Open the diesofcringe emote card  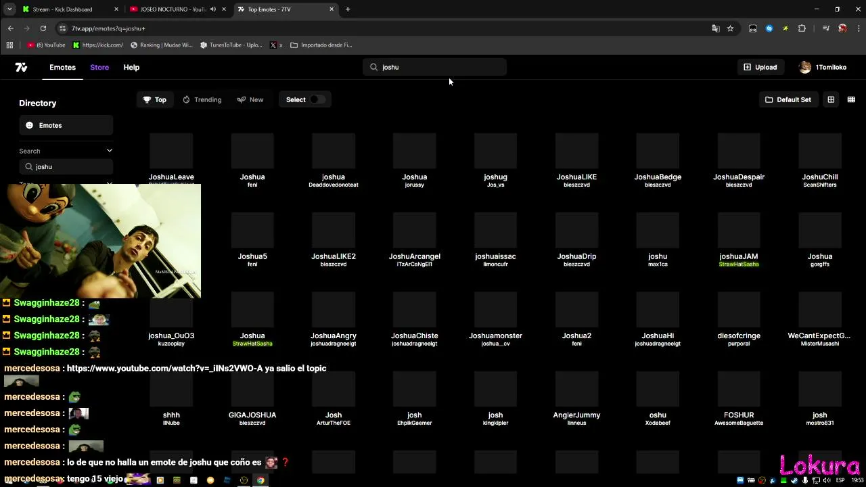click(x=739, y=319)
